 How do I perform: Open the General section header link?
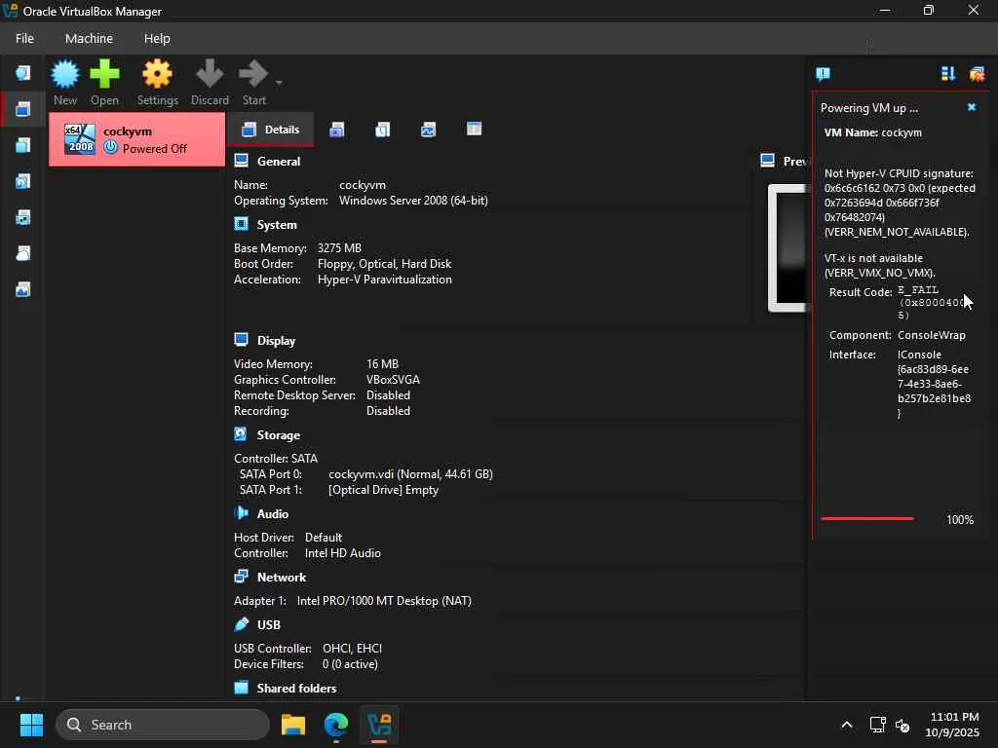[279, 162]
